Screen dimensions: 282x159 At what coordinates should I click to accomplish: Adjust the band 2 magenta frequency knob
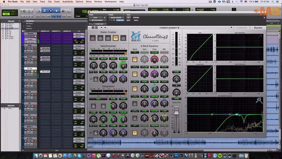coord(154,74)
